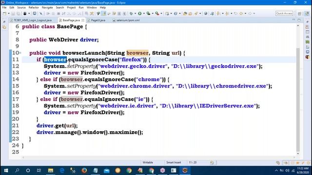This screenshot has width=312, height=175.
Task: Click the Open Task folder icon
Action: pyautogui.click(x=191, y=14)
